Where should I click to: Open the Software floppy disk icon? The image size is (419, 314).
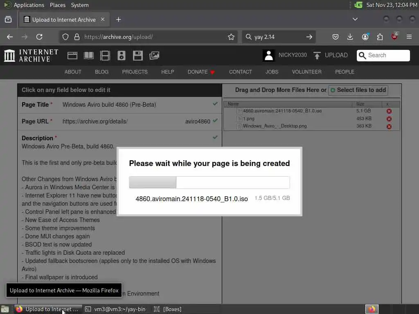pos(138,56)
